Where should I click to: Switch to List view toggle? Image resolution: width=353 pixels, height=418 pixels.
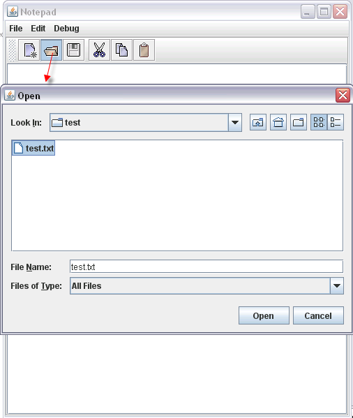point(319,122)
